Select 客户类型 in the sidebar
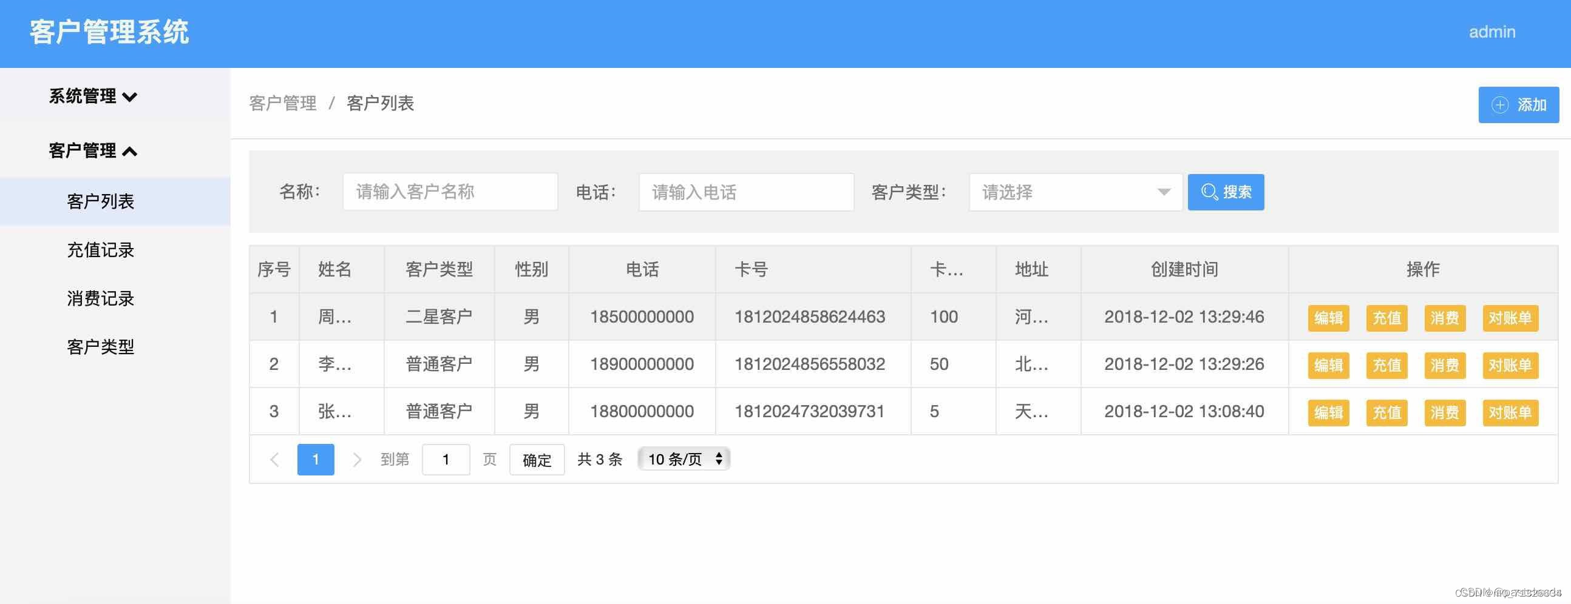This screenshot has height=604, width=1571. (101, 347)
